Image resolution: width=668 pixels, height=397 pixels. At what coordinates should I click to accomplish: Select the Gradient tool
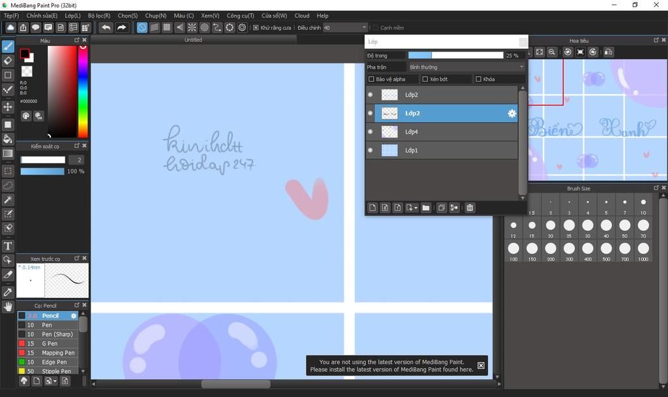click(x=8, y=154)
